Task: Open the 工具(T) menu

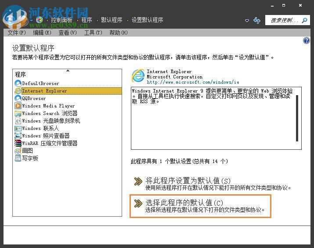Action: pyautogui.click(x=93, y=33)
